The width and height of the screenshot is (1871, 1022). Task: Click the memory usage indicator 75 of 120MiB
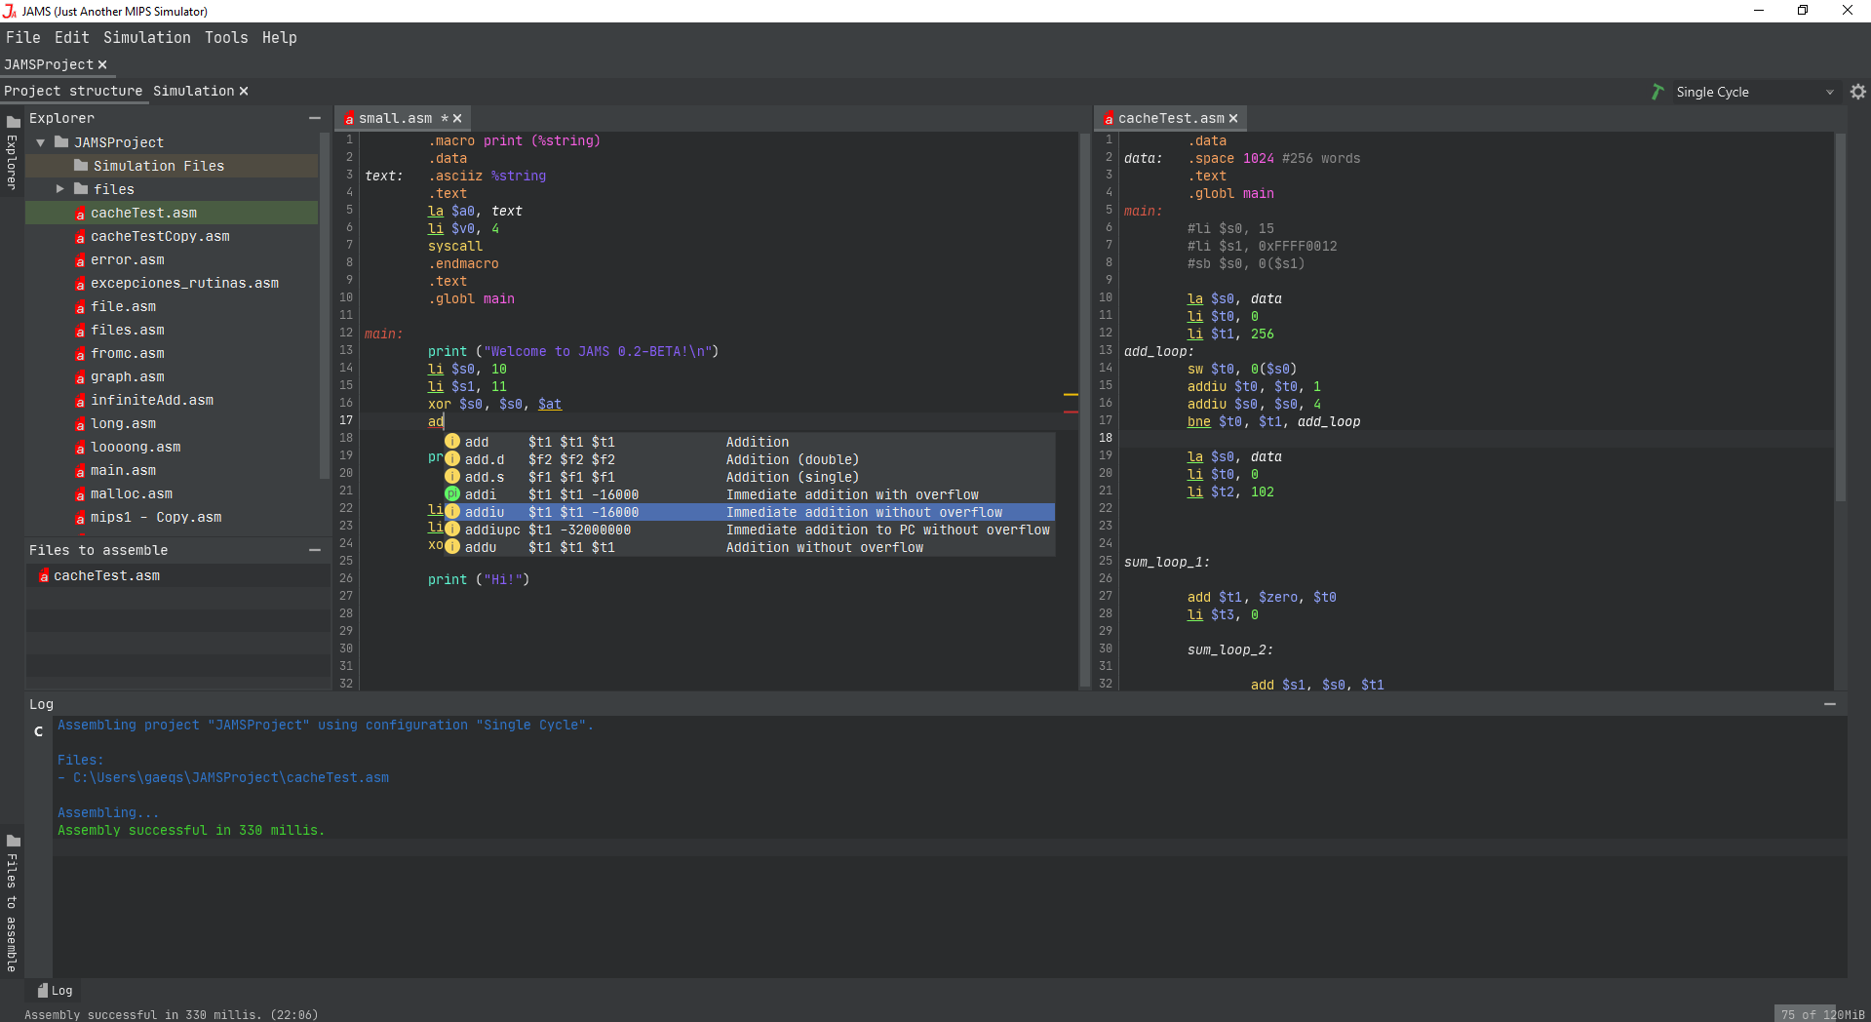click(1821, 1014)
